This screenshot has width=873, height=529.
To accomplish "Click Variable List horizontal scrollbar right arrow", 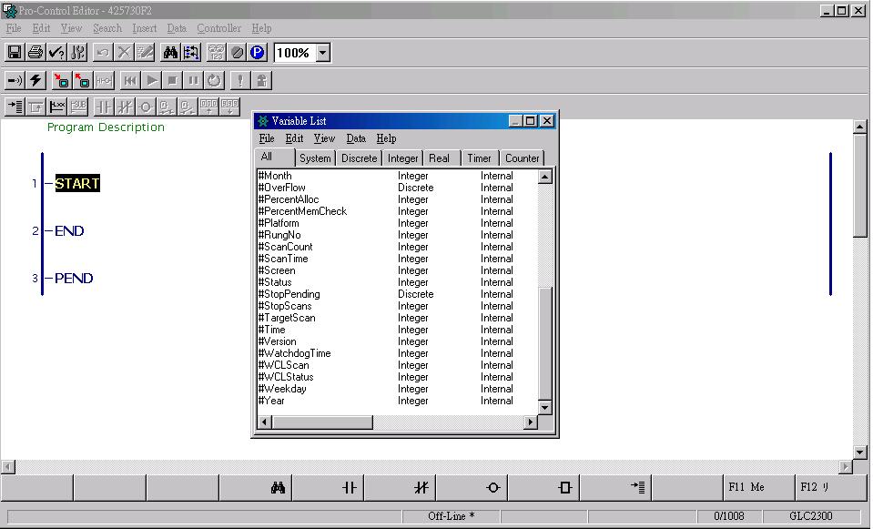I will coord(530,422).
